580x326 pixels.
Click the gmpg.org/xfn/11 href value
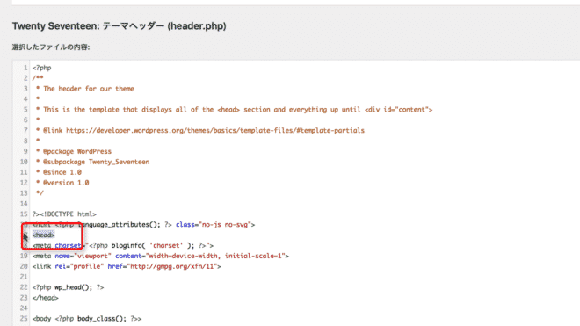pyautogui.click(x=174, y=266)
